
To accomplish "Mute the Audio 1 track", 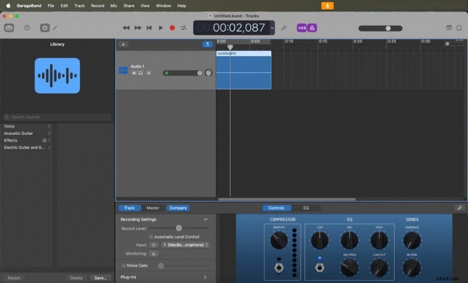I will [x=134, y=73].
